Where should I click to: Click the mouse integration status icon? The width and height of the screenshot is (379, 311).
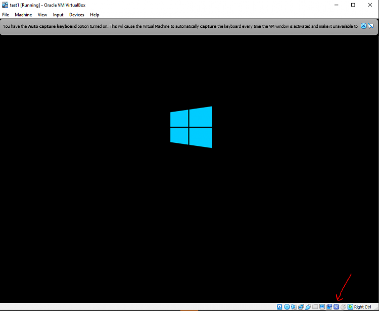[343, 306]
